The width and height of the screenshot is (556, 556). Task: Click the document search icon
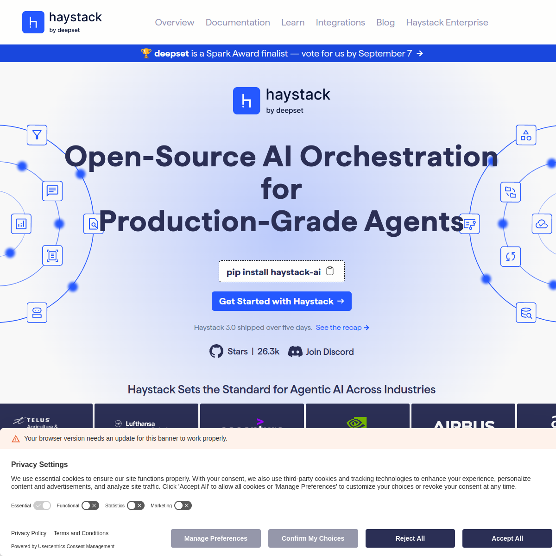tap(93, 224)
